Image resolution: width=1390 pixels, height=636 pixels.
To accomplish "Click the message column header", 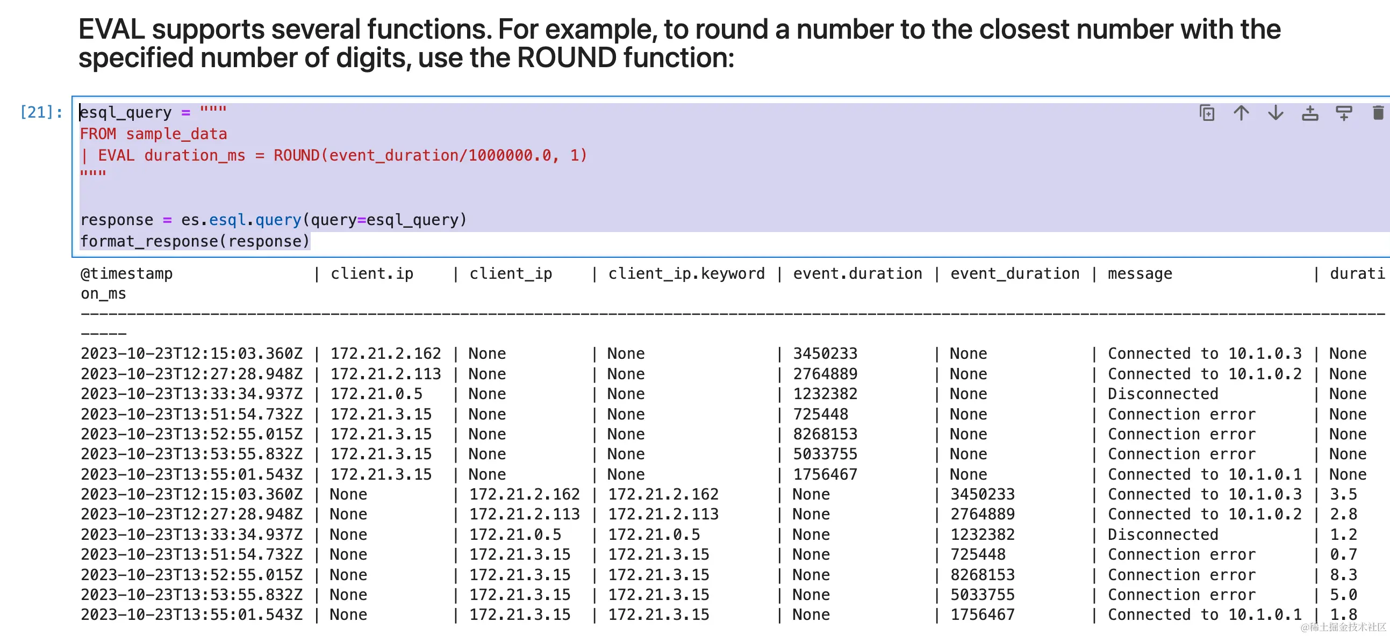I will [x=1140, y=273].
